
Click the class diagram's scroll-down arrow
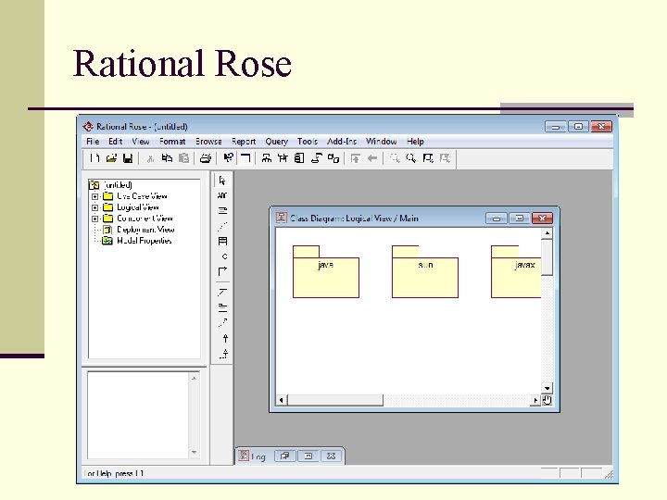(x=547, y=388)
